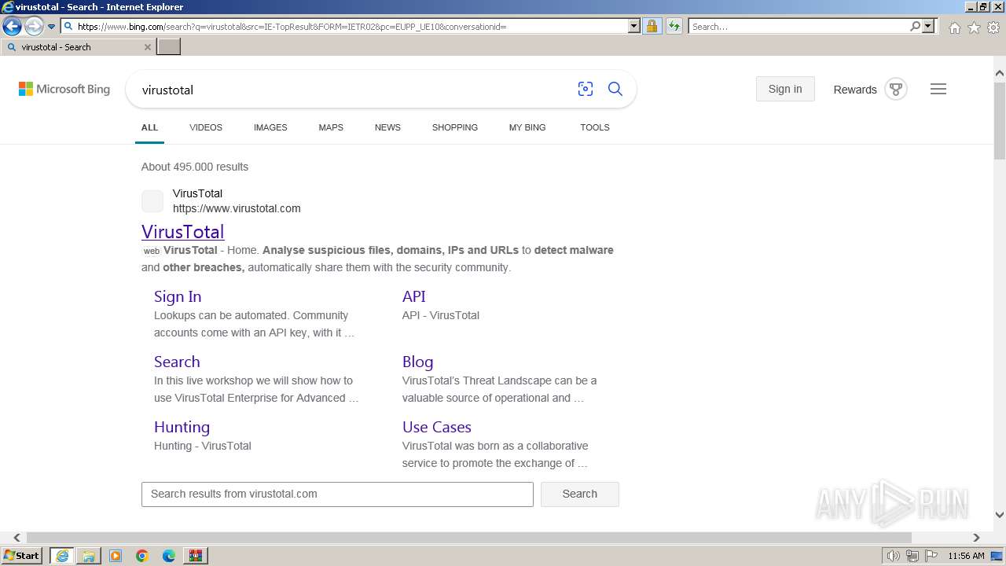Open the Windows Start button

click(x=22, y=556)
